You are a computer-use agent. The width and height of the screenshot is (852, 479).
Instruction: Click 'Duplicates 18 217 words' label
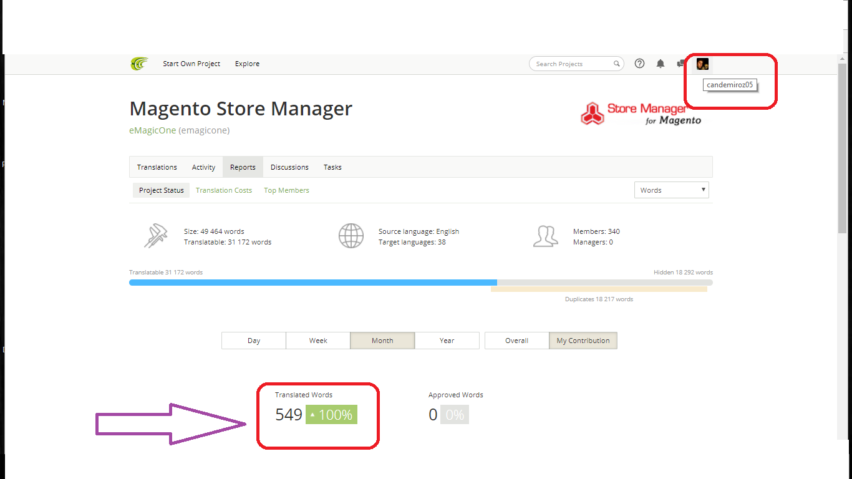tap(599, 299)
